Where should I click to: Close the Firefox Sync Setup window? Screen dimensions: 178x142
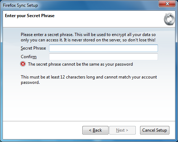pos(167,4)
